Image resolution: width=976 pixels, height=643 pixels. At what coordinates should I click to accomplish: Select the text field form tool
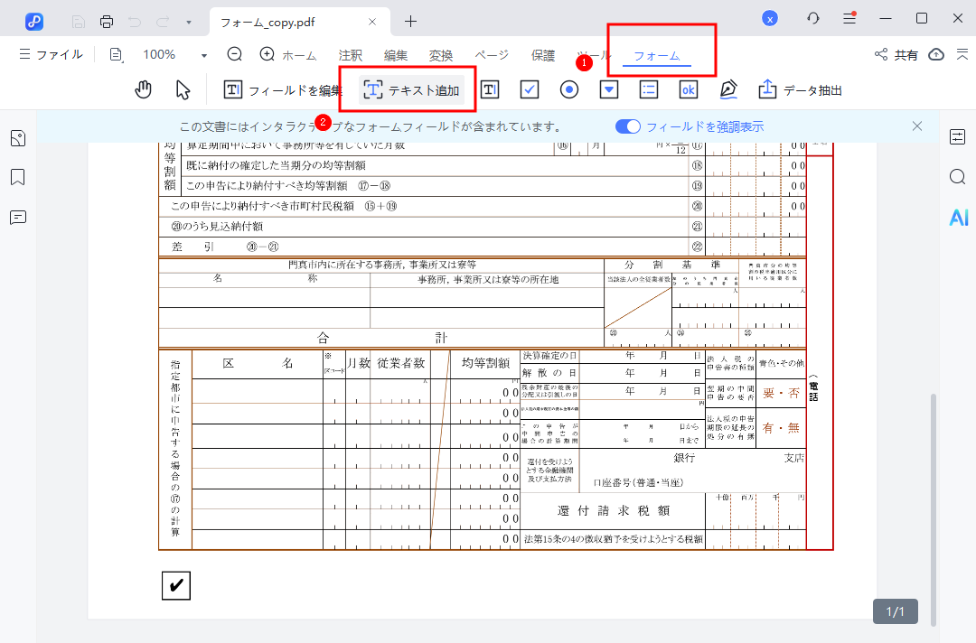(x=489, y=89)
